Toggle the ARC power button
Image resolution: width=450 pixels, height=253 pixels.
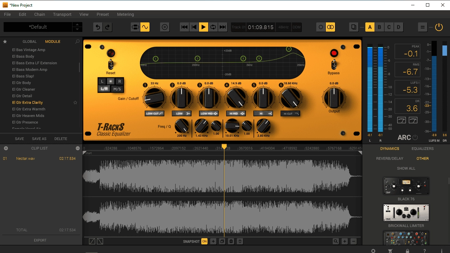415,137
